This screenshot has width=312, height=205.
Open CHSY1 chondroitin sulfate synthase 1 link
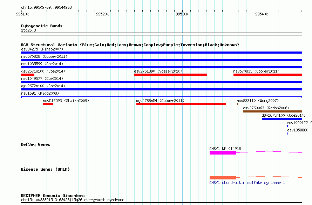[x=247, y=183]
